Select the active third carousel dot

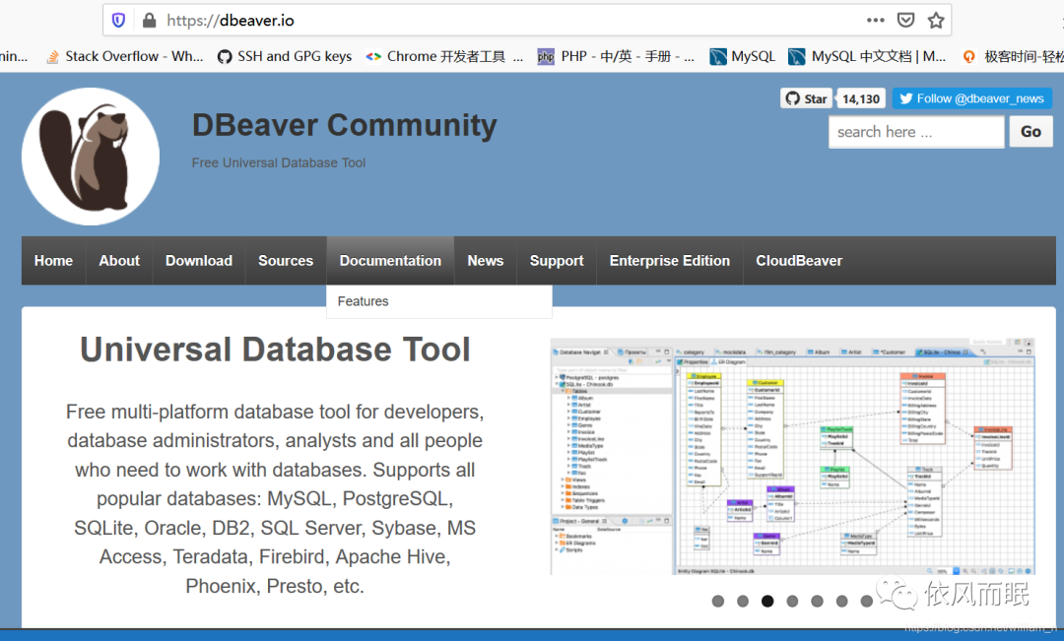767,601
